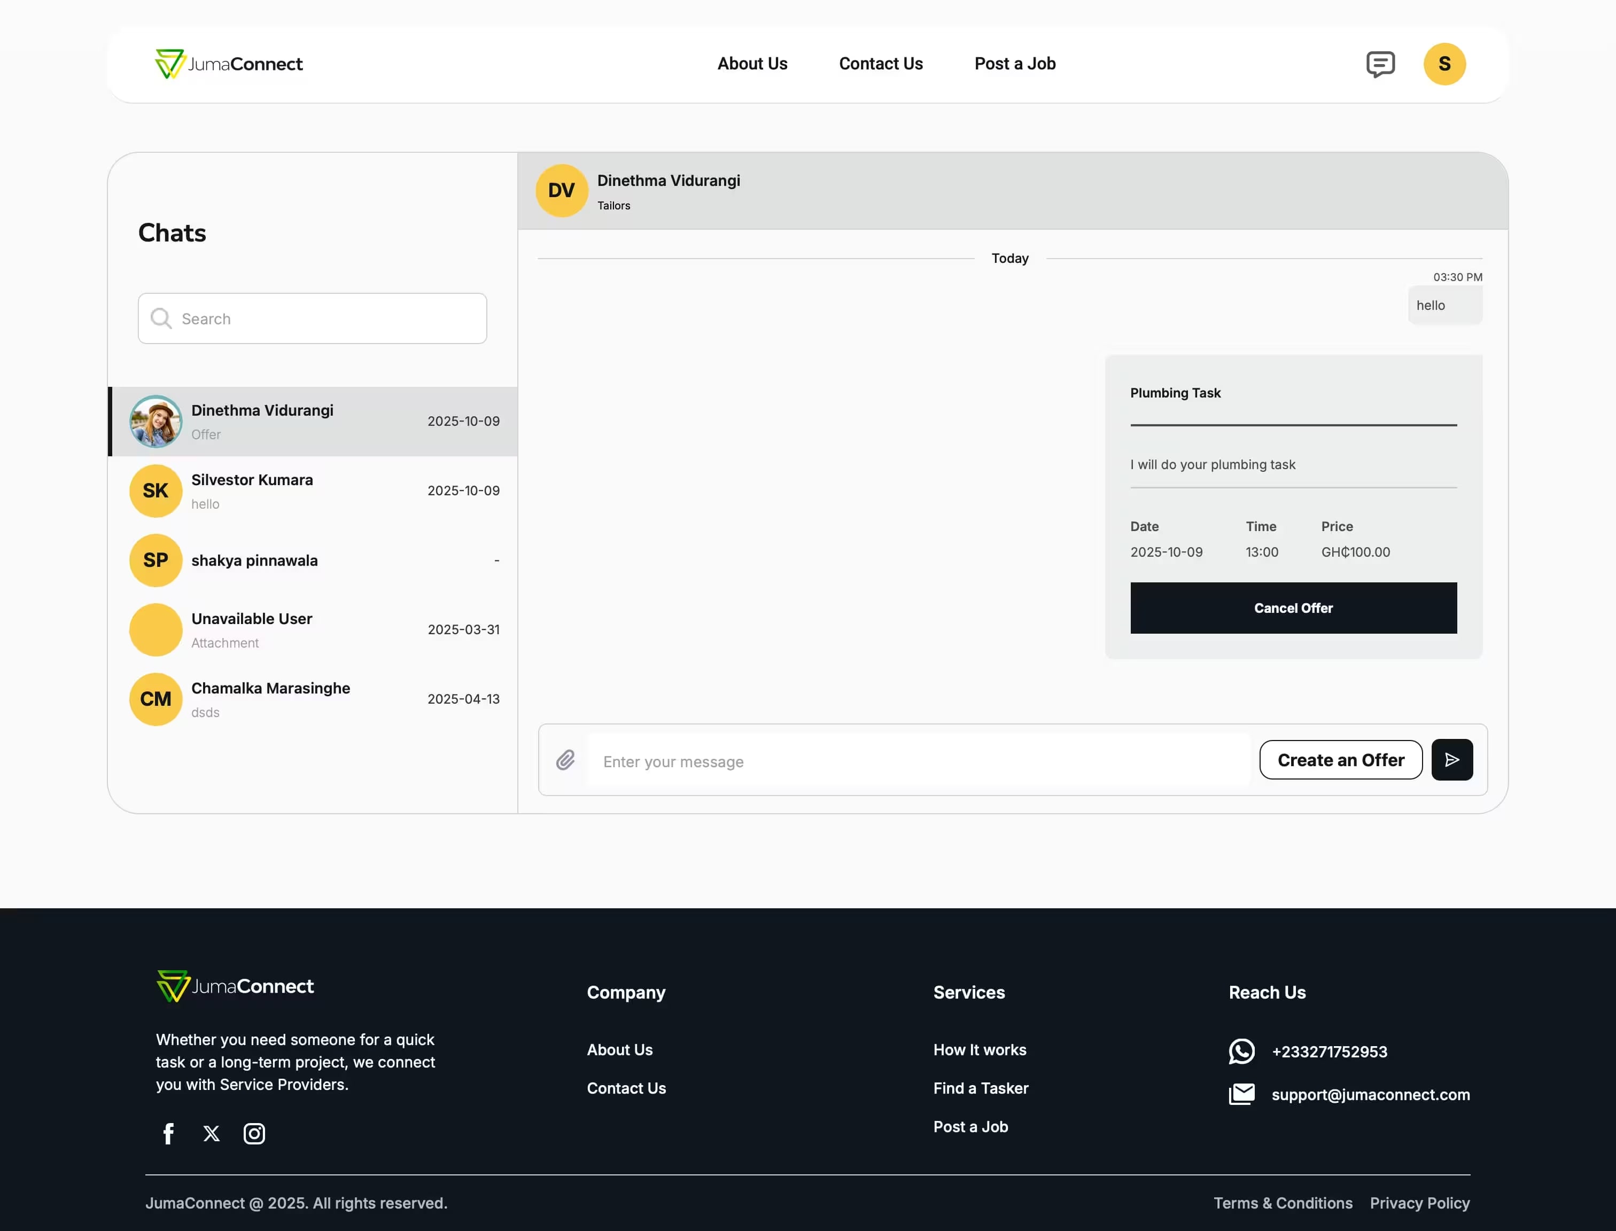Viewport: 1616px width, 1231px height.
Task: Navigate to Post a Job in the header
Action: [1014, 64]
